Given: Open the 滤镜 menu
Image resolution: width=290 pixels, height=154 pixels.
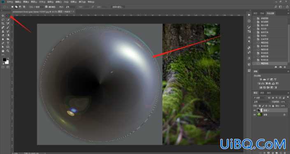Looking at the screenshot, I should click(58, 2).
